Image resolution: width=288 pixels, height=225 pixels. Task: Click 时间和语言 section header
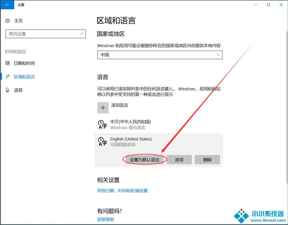[x=16, y=52]
